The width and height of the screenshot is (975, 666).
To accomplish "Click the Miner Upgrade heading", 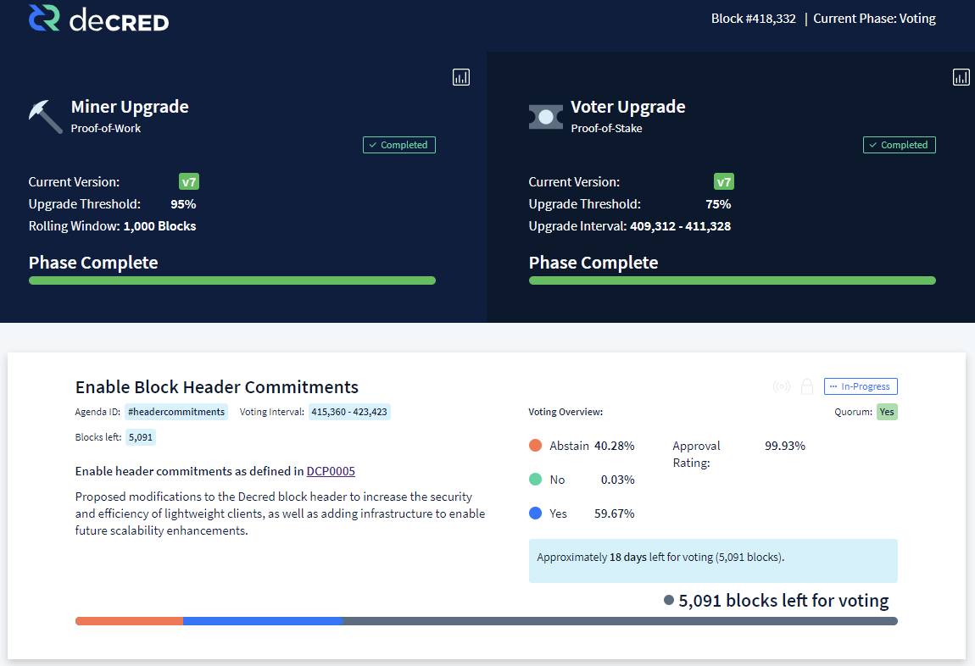I will [130, 107].
